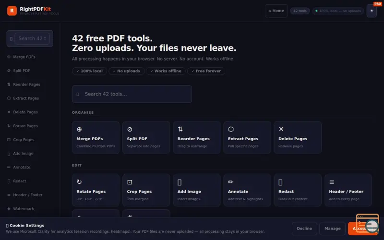The width and height of the screenshot is (384, 240).
Task: Click the Split PDF card icon
Action: [130, 129]
